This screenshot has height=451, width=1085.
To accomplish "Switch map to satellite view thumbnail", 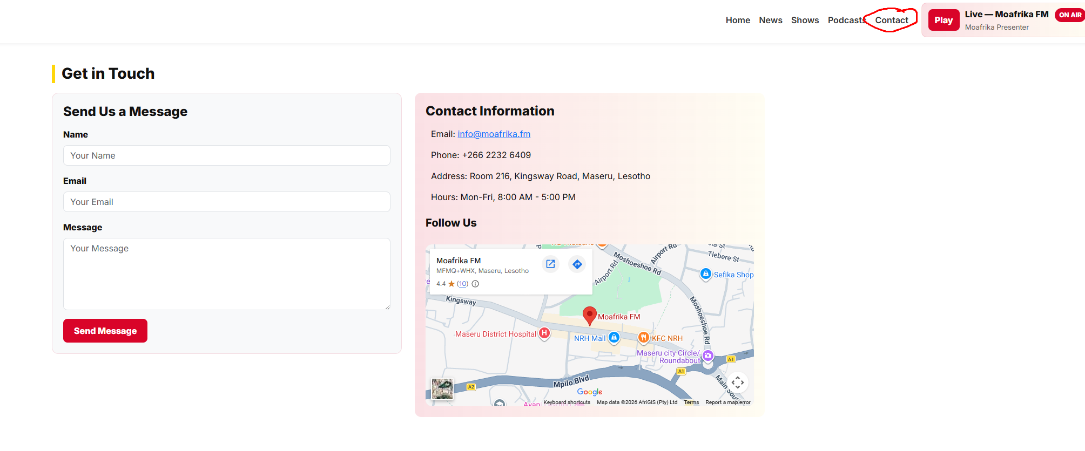I will pos(442,388).
